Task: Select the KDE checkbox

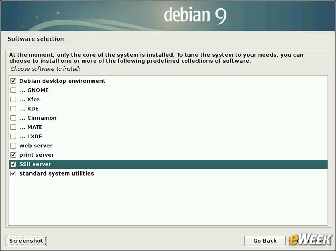Action: 13,109
